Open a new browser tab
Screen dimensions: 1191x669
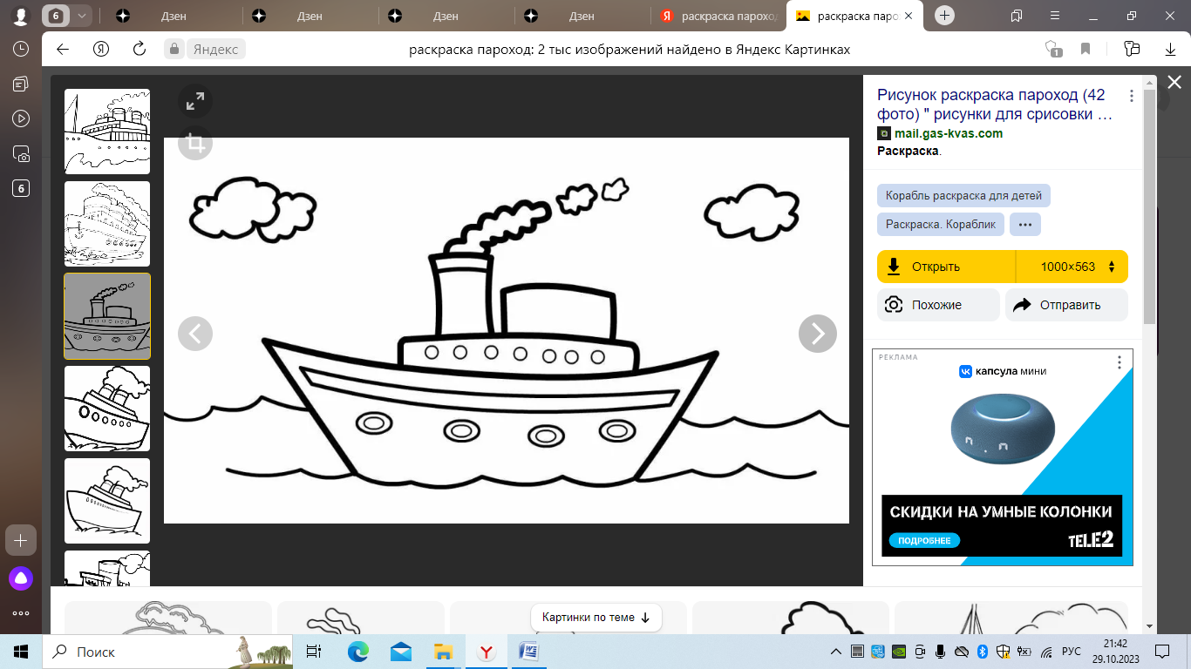pos(944,16)
